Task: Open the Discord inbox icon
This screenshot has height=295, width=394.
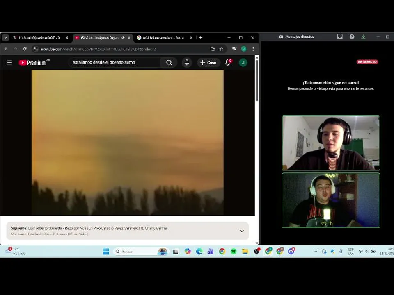Action: point(340,36)
